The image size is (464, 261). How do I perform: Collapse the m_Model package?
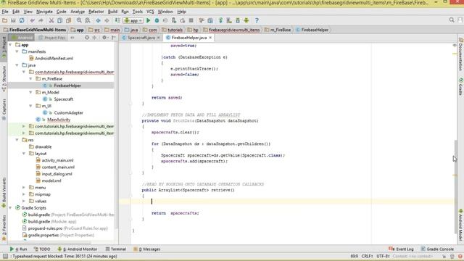(30, 92)
